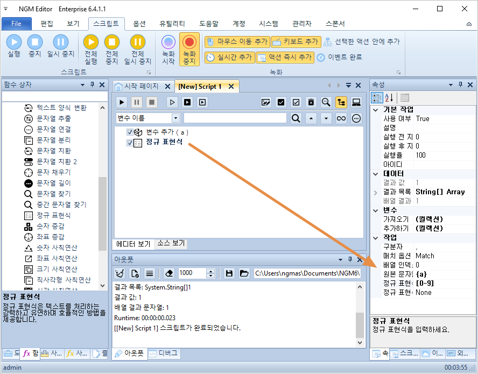Click the 전체 일시 중지 yellow pause icon
478x374 pixels.
tap(138, 42)
